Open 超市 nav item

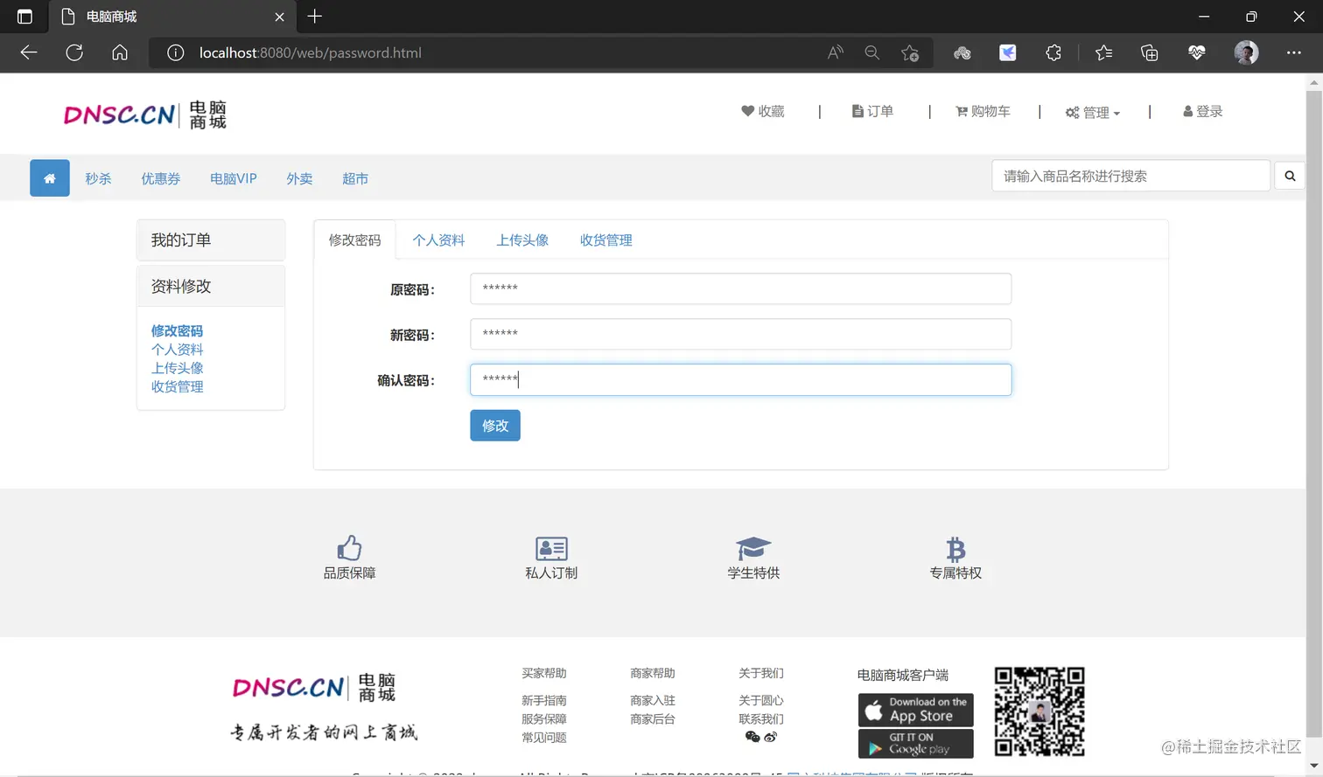[355, 178]
